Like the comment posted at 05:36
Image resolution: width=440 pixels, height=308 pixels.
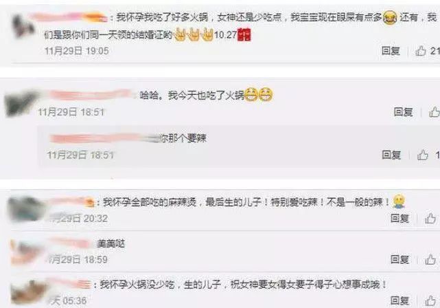430,300
